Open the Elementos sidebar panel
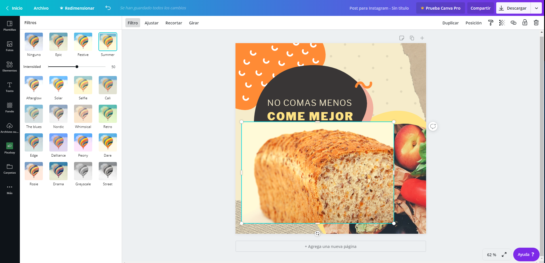The width and height of the screenshot is (545, 263). tap(10, 67)
